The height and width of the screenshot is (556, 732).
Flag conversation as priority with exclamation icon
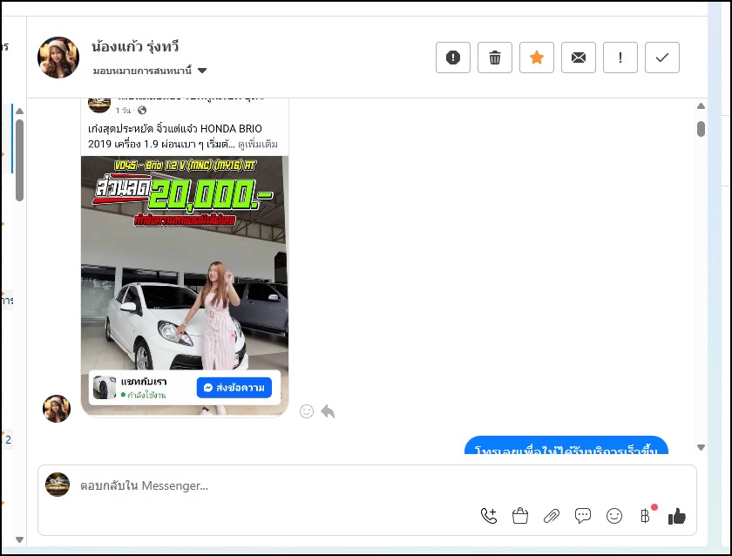pyautogui.click(x=620, y=58)
